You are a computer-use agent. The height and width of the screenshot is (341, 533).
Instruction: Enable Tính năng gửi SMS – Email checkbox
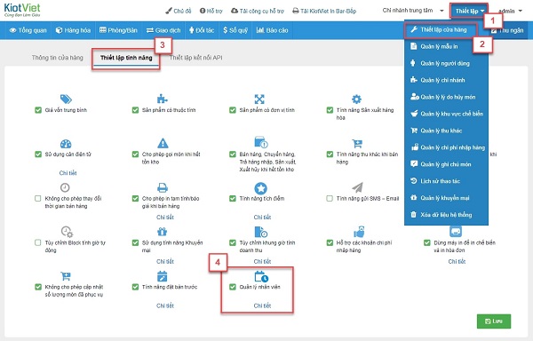[x=330, y=198]
